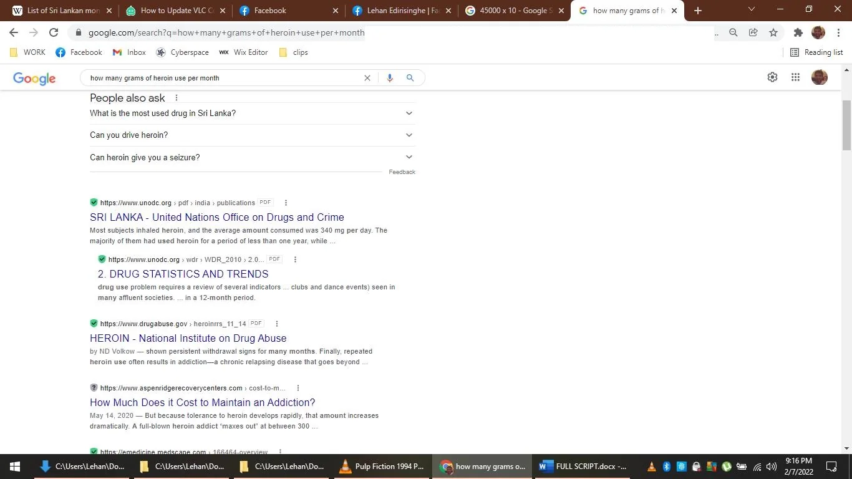Close the 'how many grams of h' tab

tap(674, 11)
